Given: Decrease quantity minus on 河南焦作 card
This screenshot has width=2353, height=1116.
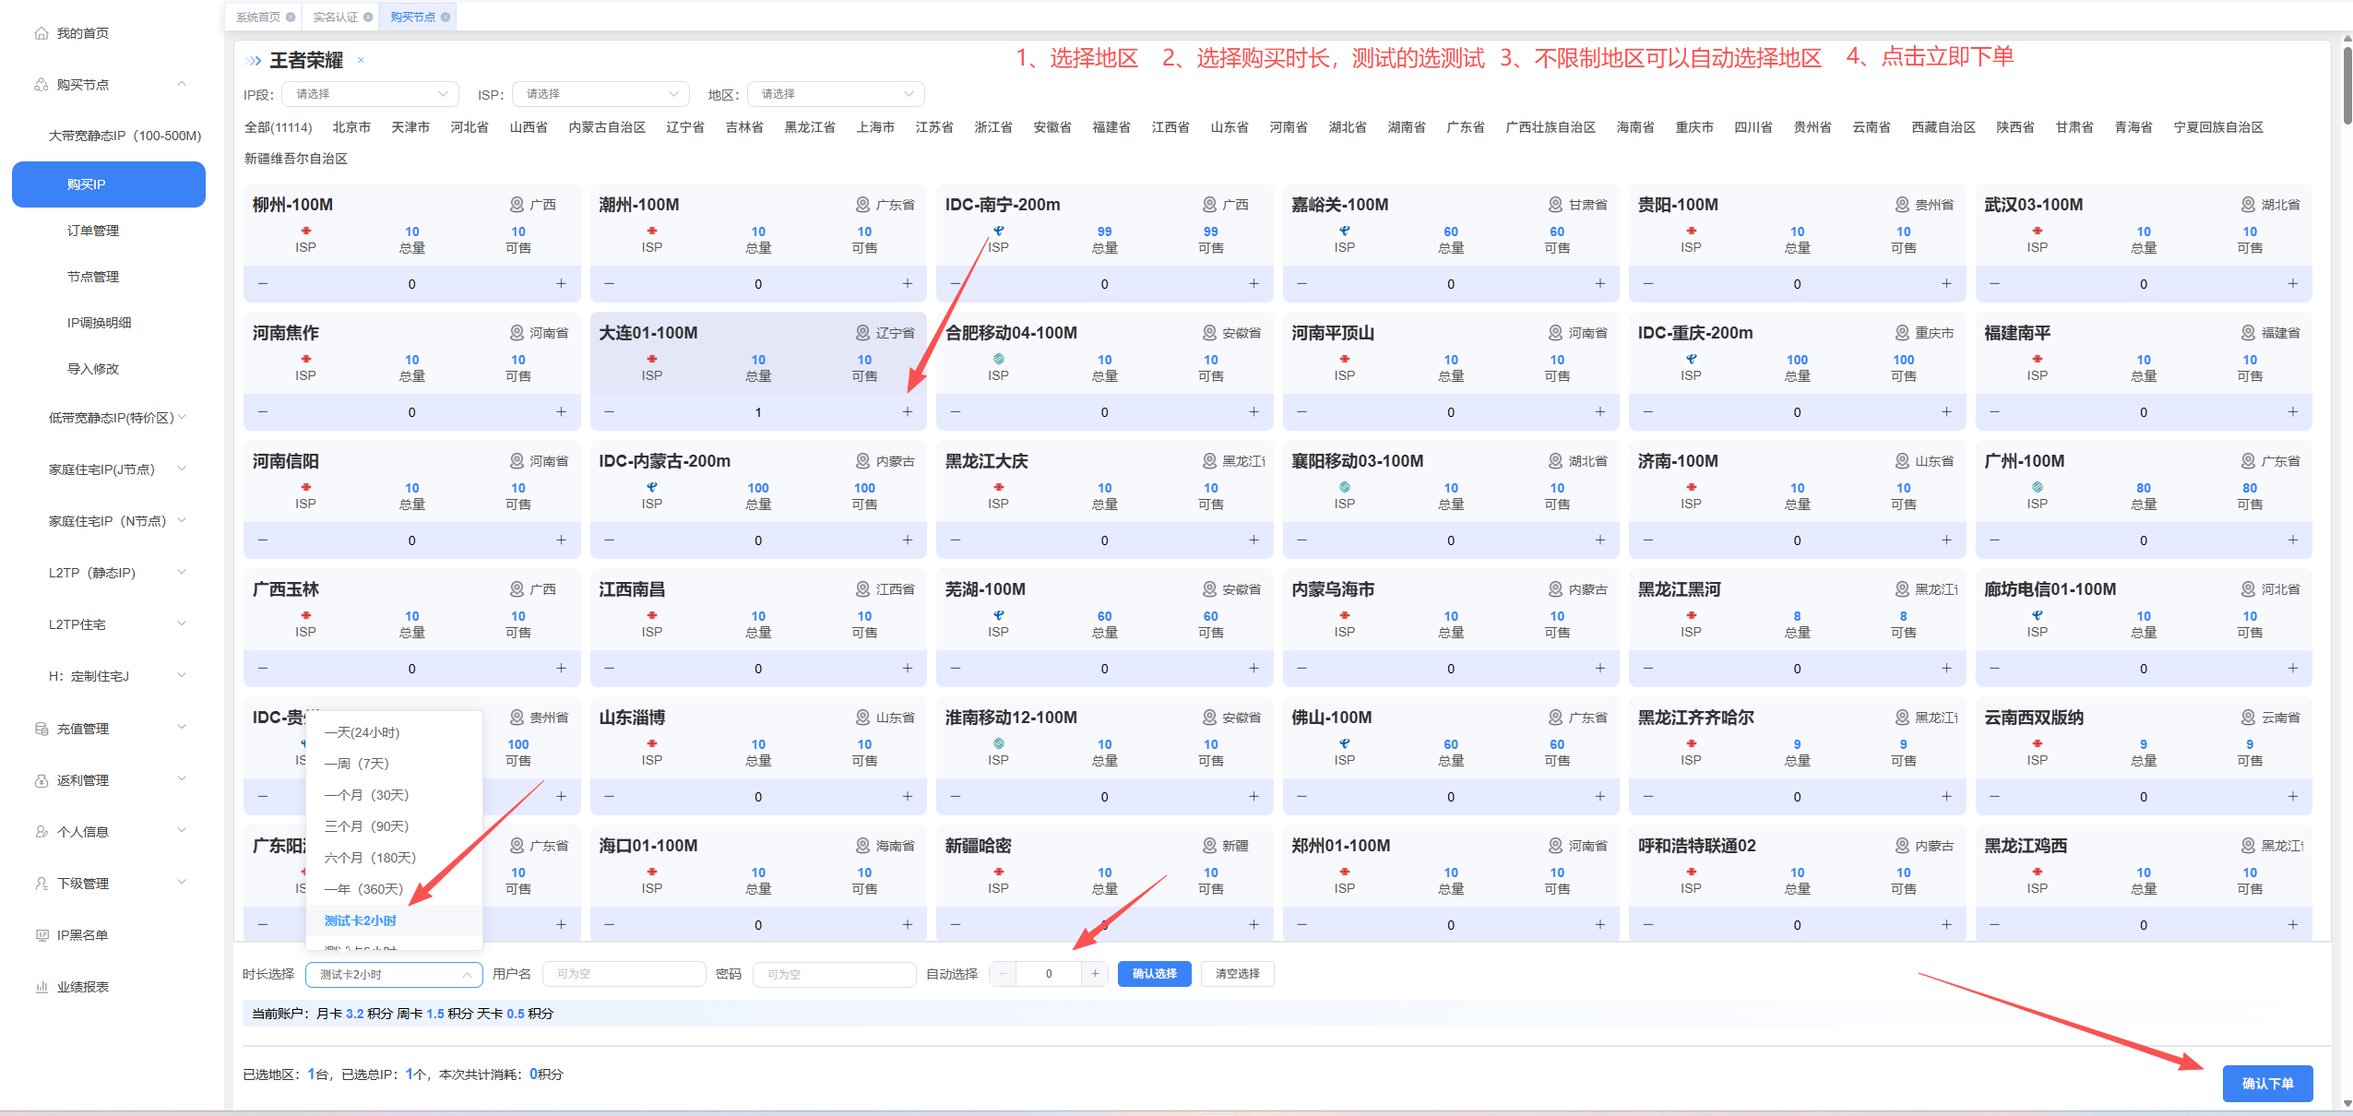Looking at the screenshot, I should [x=263, y=412].
